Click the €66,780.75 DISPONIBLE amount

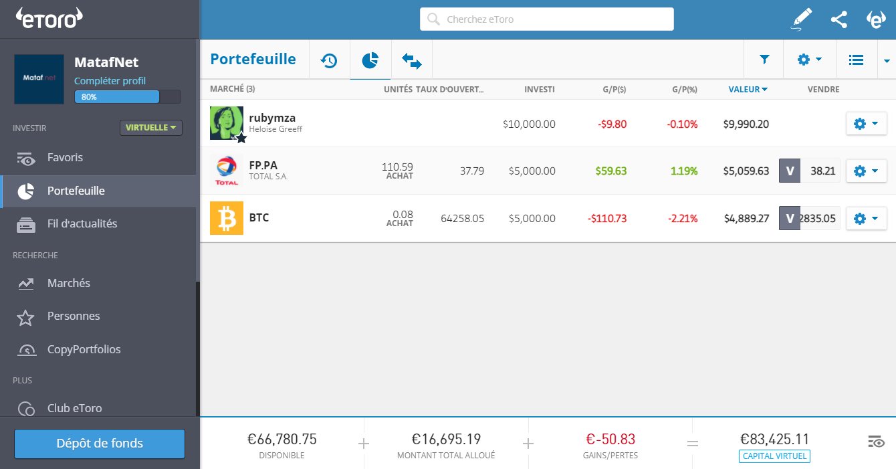click(x=282, y=440)
